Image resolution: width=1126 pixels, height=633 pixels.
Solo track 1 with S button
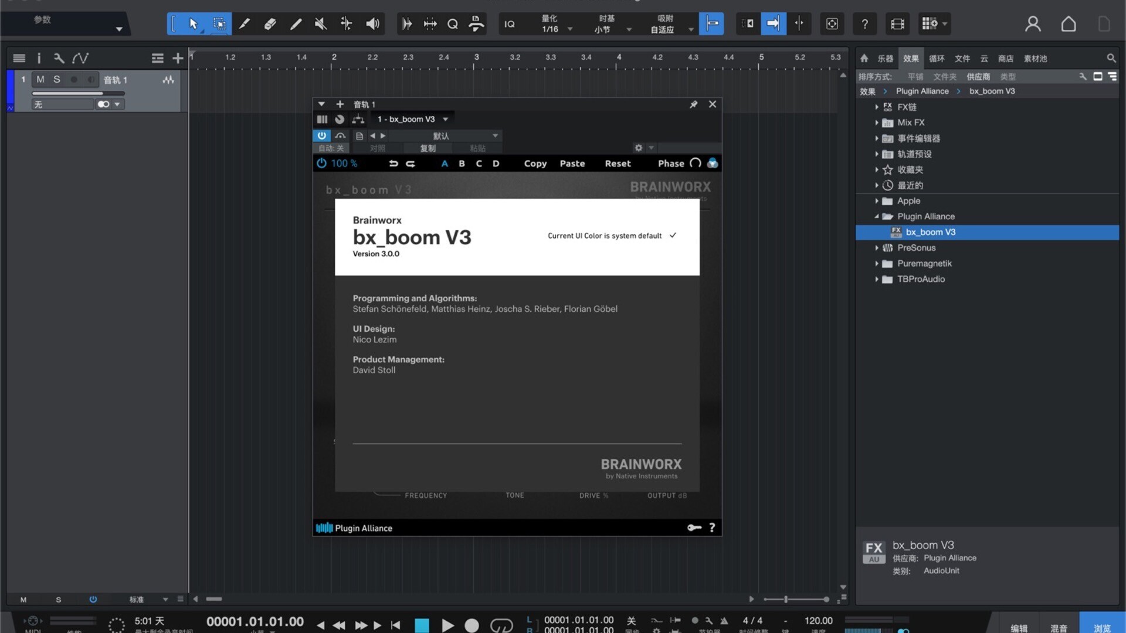tap(57, 79)
